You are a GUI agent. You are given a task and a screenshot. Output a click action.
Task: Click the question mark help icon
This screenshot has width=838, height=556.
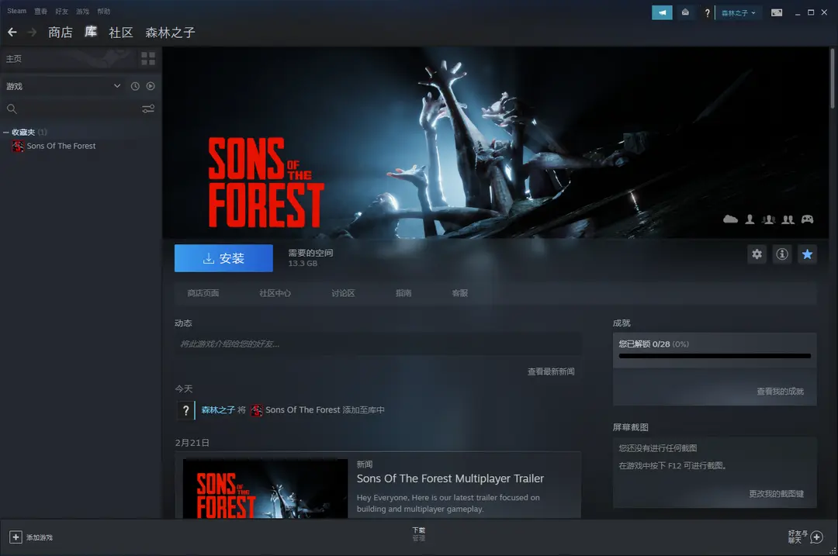707,13
